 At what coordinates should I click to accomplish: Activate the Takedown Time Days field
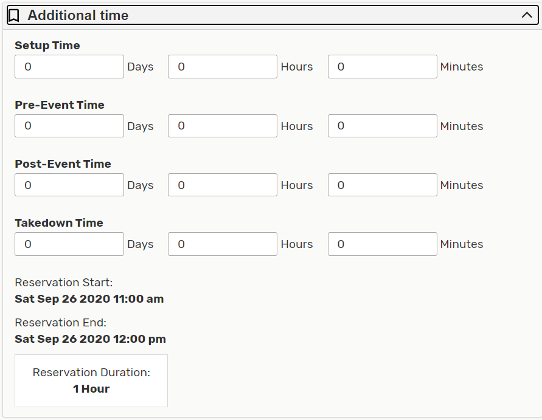click(69, 244)
